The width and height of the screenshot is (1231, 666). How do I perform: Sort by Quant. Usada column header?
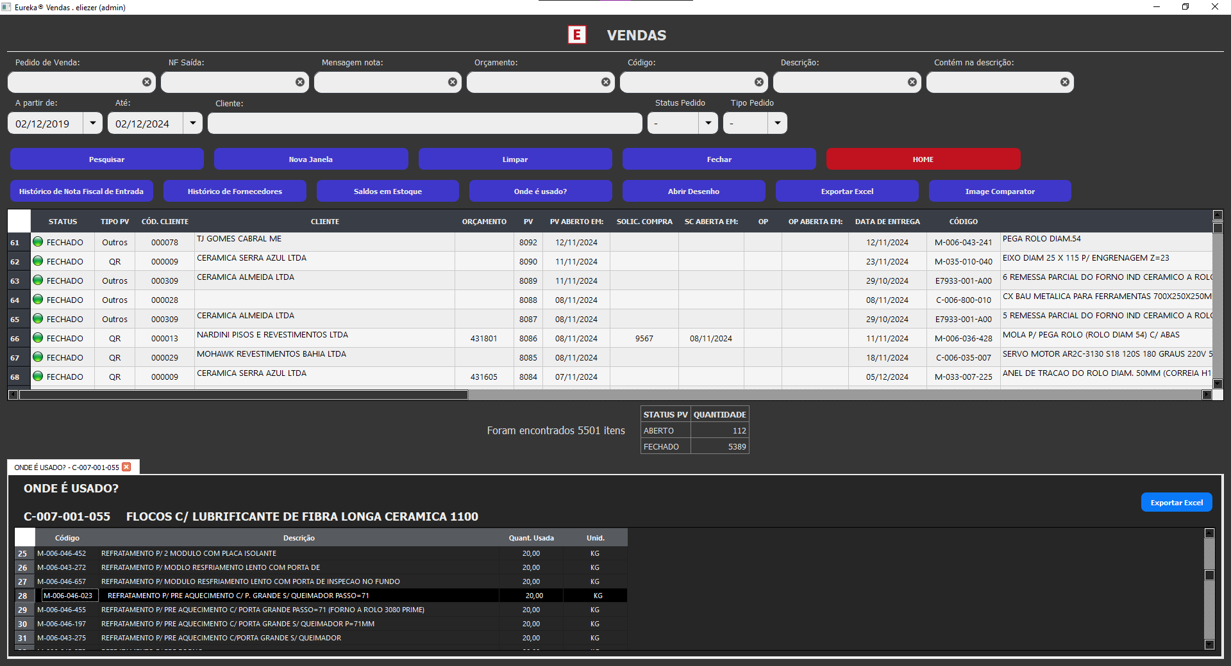click(532, 537)
